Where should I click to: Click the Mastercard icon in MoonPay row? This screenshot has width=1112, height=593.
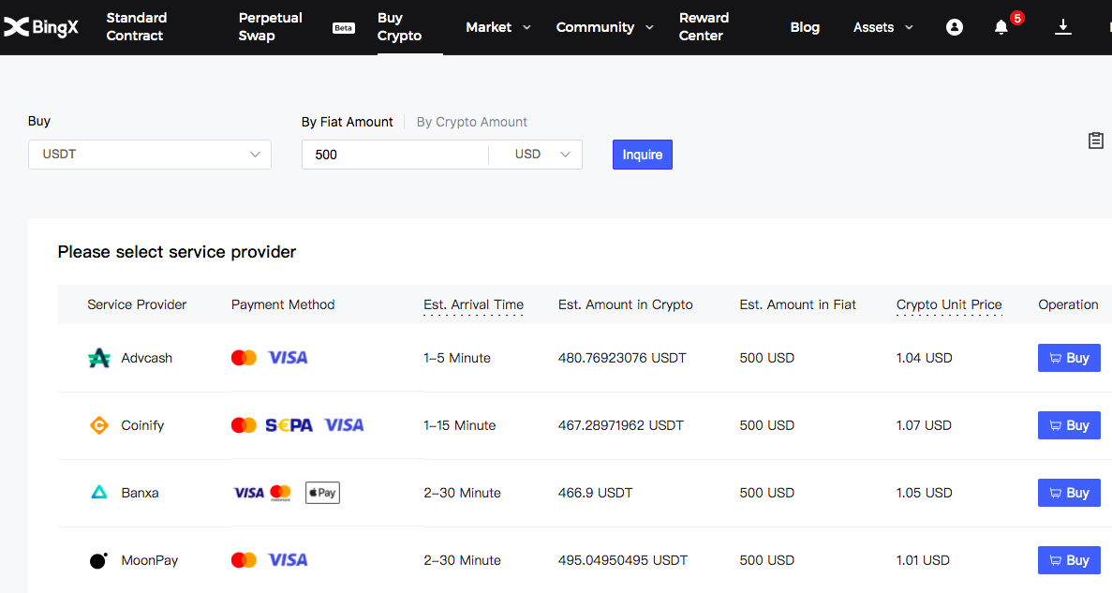click(244, 560)
